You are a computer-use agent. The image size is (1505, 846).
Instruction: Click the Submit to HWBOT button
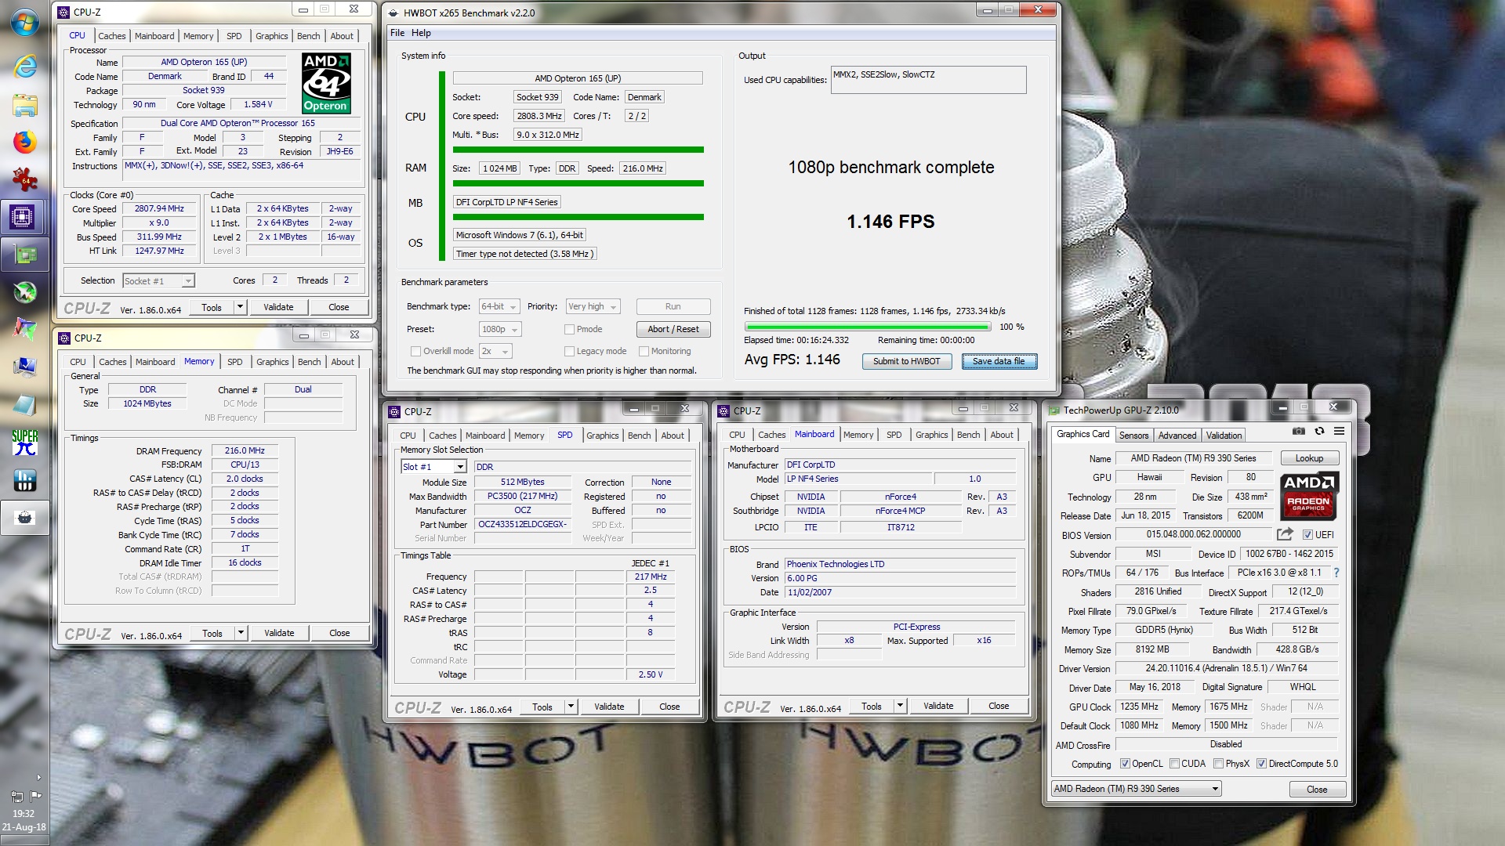(x=907, y=361)
